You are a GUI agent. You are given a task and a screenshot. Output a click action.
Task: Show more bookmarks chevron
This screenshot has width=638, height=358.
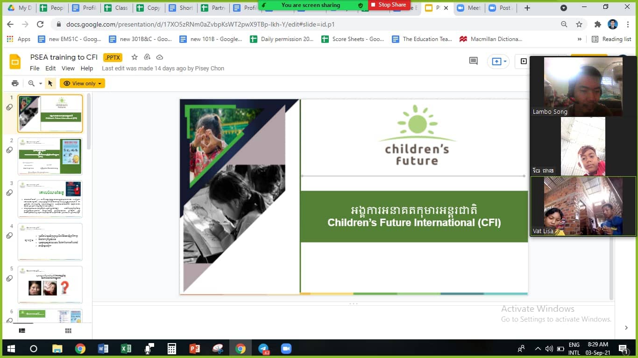pos(580,39)
